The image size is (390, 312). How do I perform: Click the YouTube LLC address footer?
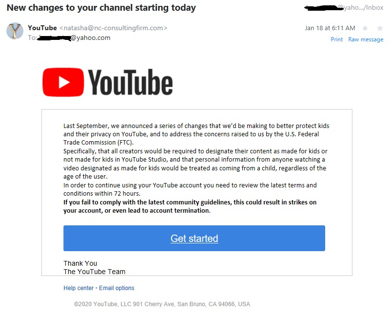[x=162, y=304]
